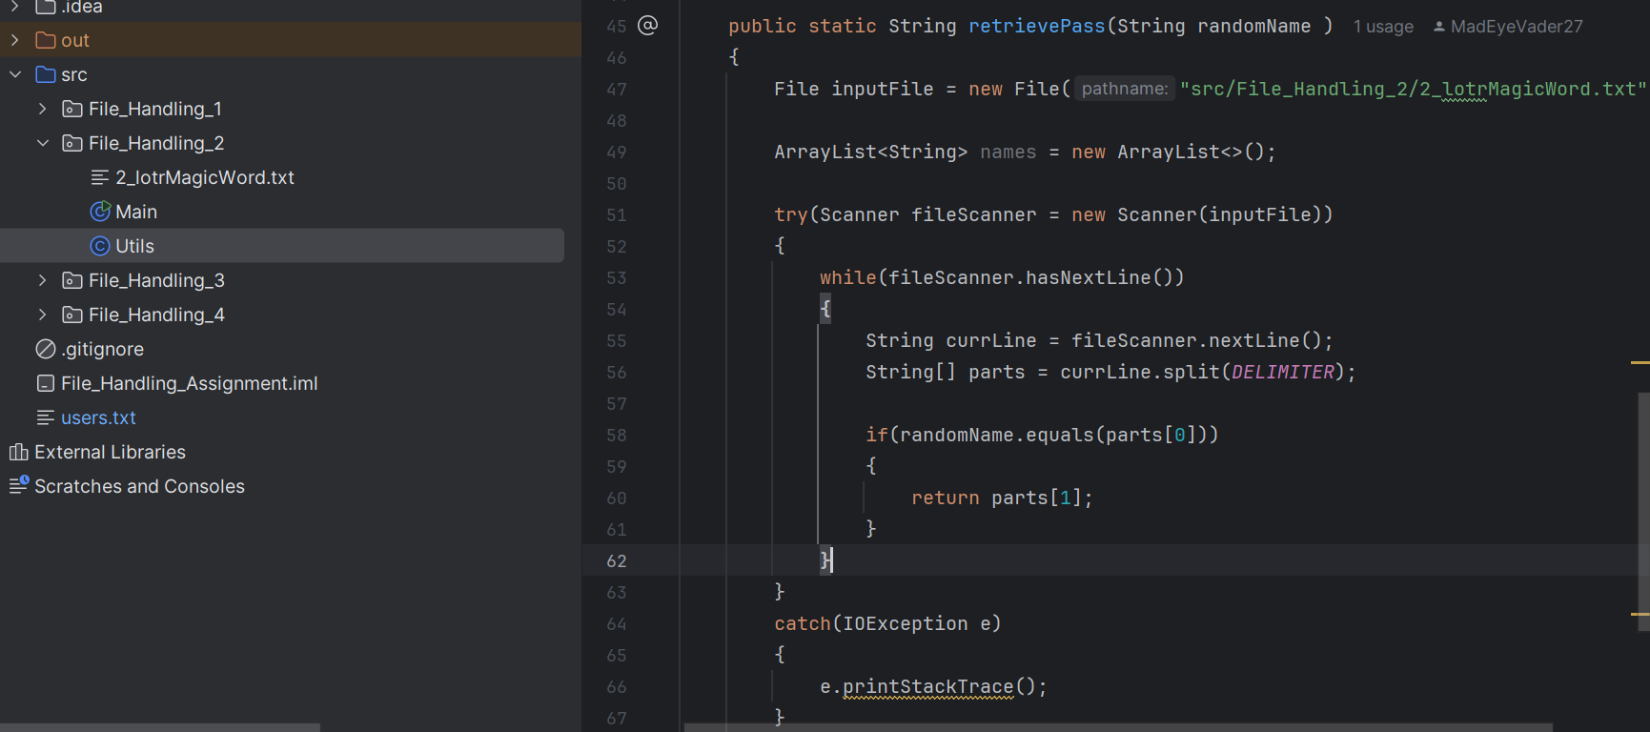Click the Main class icon
1650x732 pixels.
(100, 212)
